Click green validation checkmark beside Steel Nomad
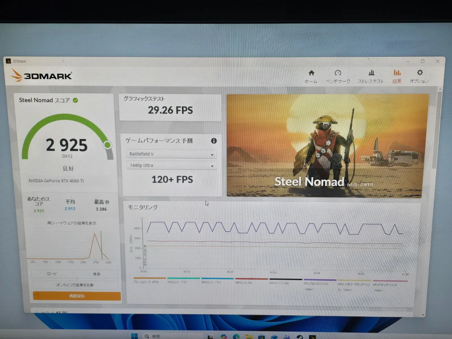This screenshot has height=339, width=452. (75, 100)
